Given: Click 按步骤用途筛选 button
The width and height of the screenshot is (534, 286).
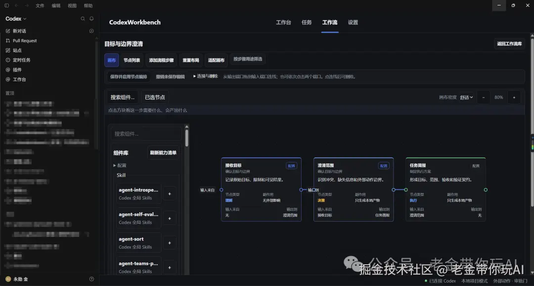Looking at the screenshot, I should coord(248,59).
